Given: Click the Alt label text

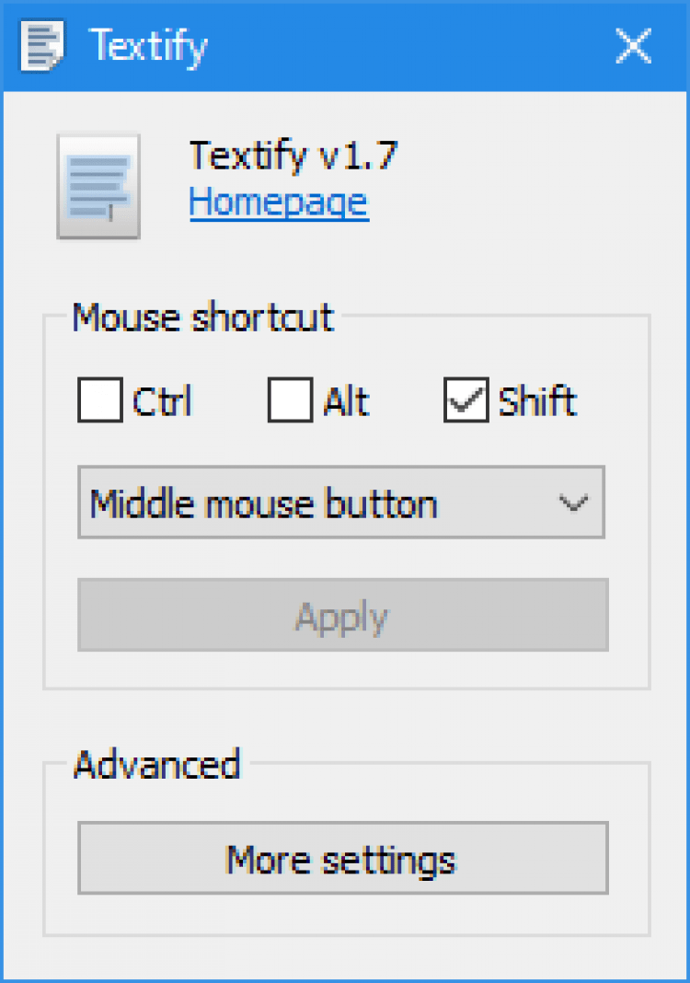Looking at the screenshot, I should (x=346, y=402).
